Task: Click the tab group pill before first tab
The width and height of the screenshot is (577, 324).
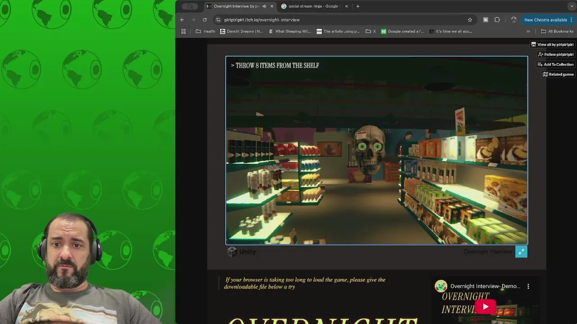Action: pos(190,6)
